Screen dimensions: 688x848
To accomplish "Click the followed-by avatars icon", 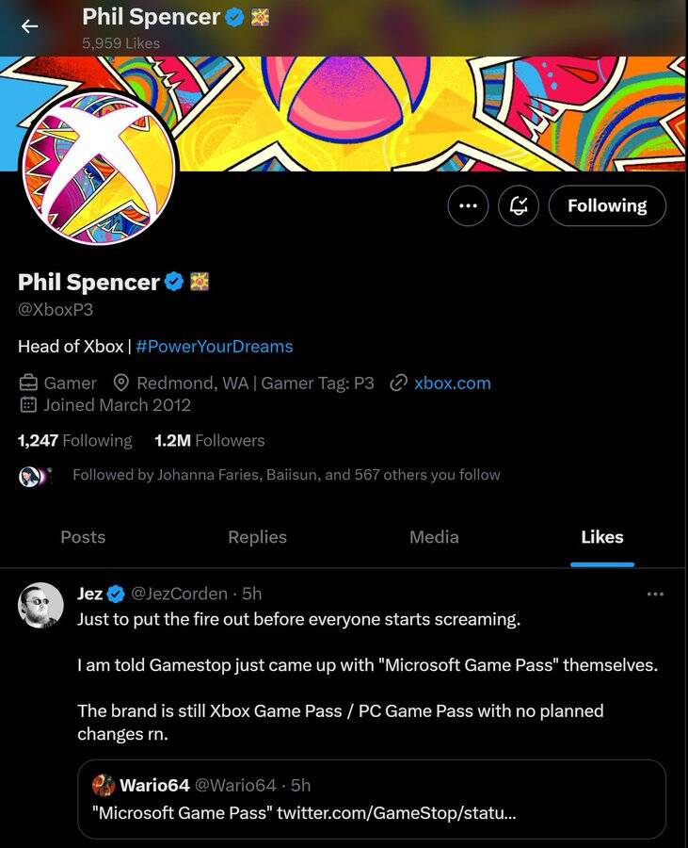I will [x=32, y=476].
